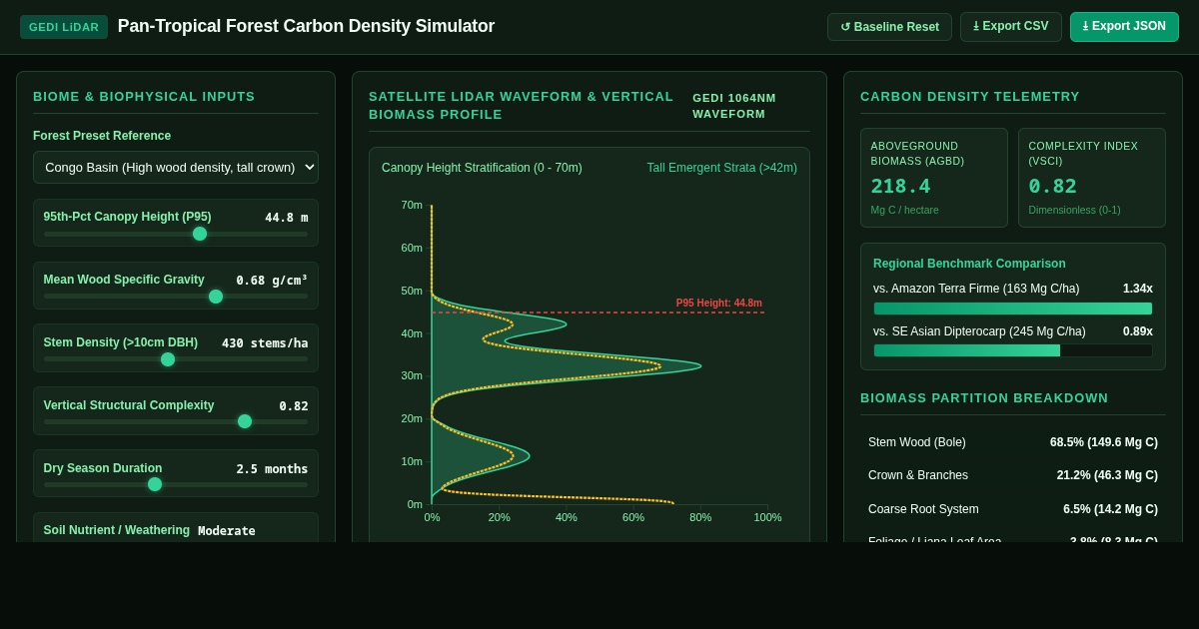Click the Carbon Density Telemetry heading
1199x629 pixels.
pos(970,96)
